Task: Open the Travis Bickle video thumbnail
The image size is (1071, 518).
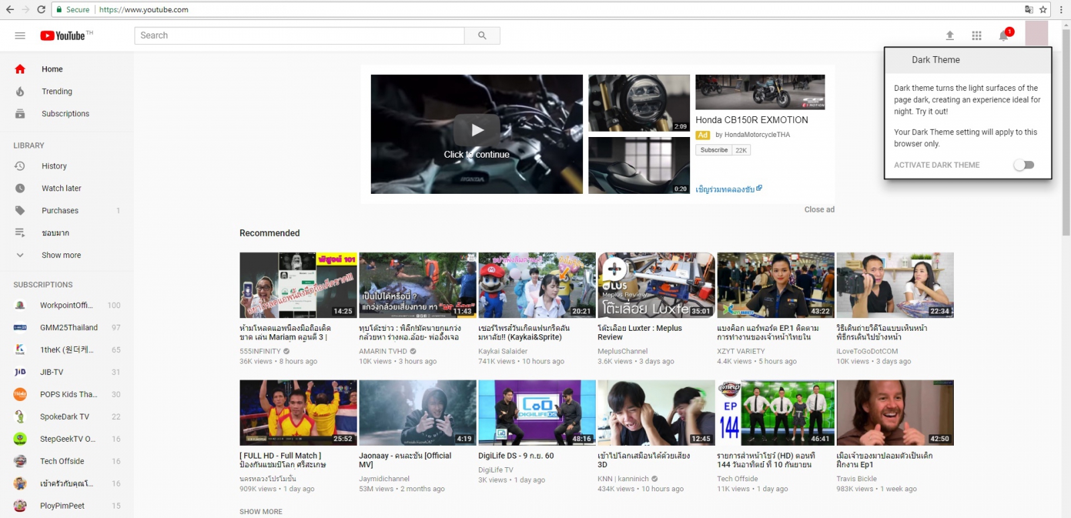Action: coord(895,412)
